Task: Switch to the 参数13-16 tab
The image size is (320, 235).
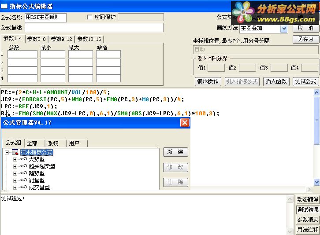Action: click(x=89, y=39)
